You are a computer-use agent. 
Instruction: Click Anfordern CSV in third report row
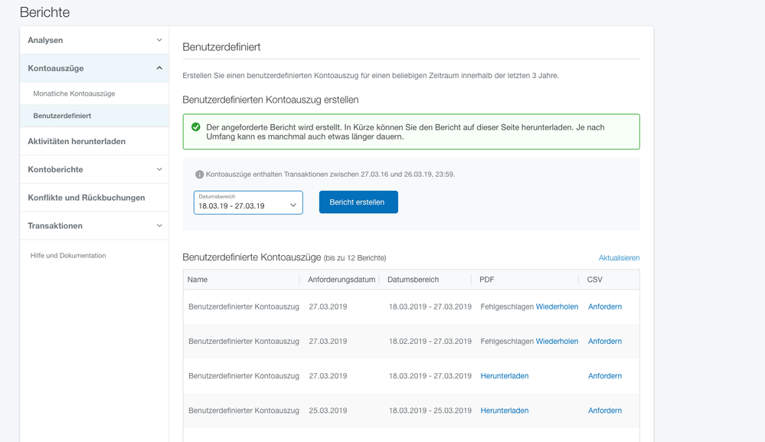coord(605,376)
